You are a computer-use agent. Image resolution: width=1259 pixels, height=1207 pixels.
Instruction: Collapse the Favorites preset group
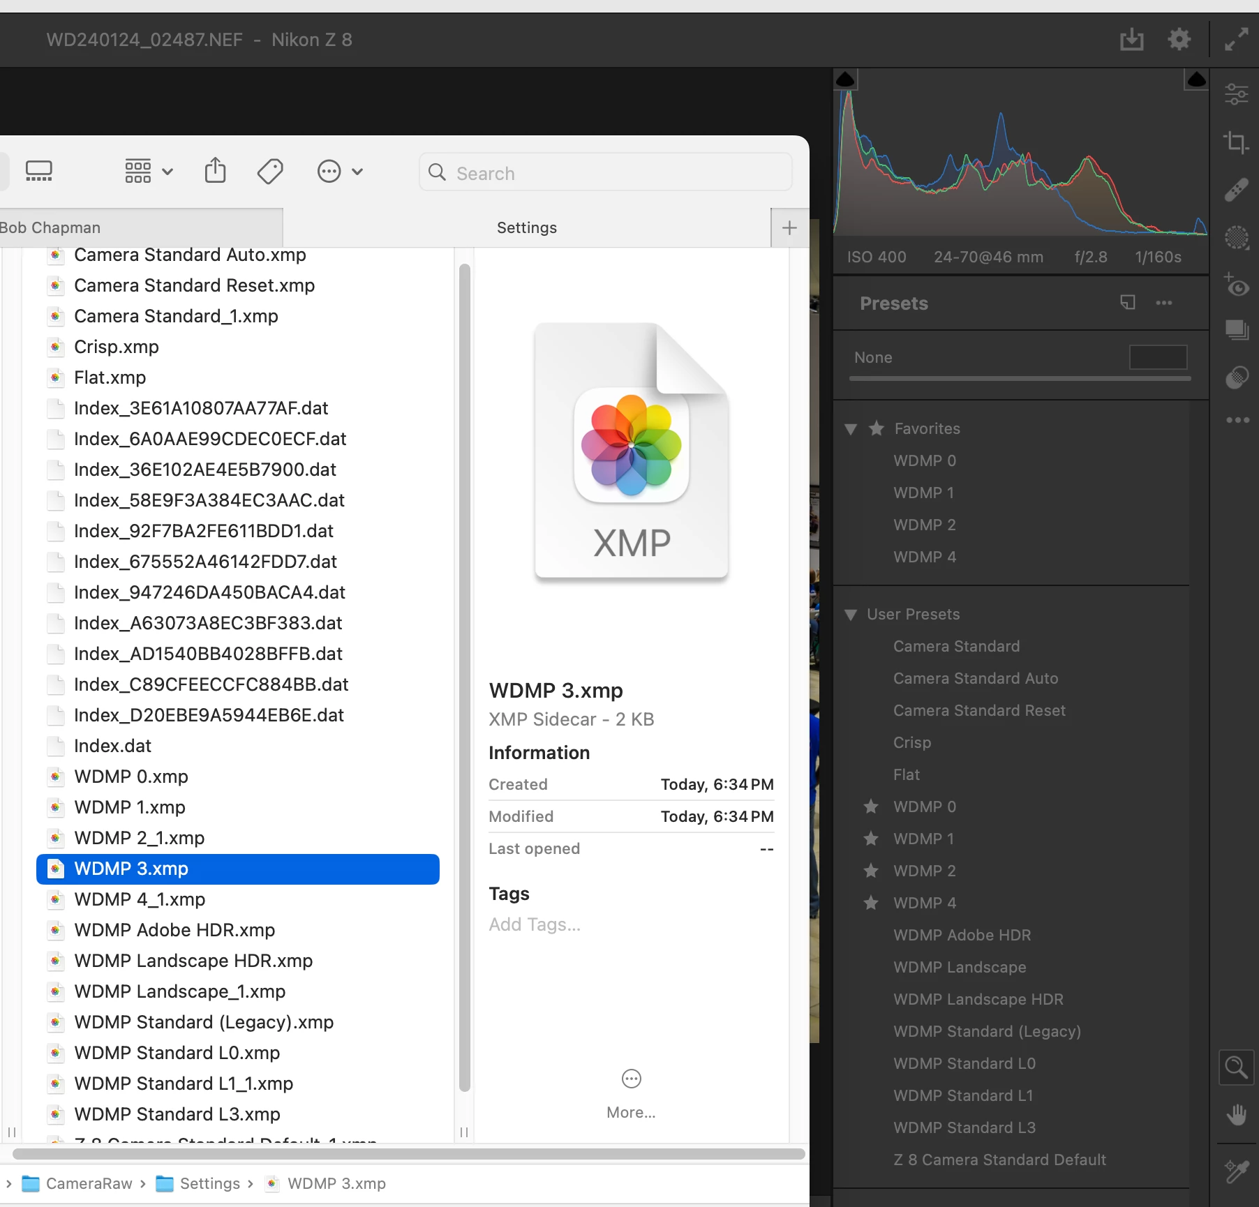[x=851, y=429]
